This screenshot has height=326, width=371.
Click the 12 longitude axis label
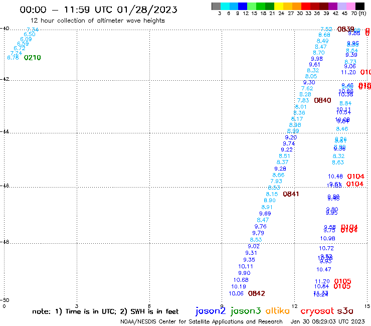pos(295,306)
